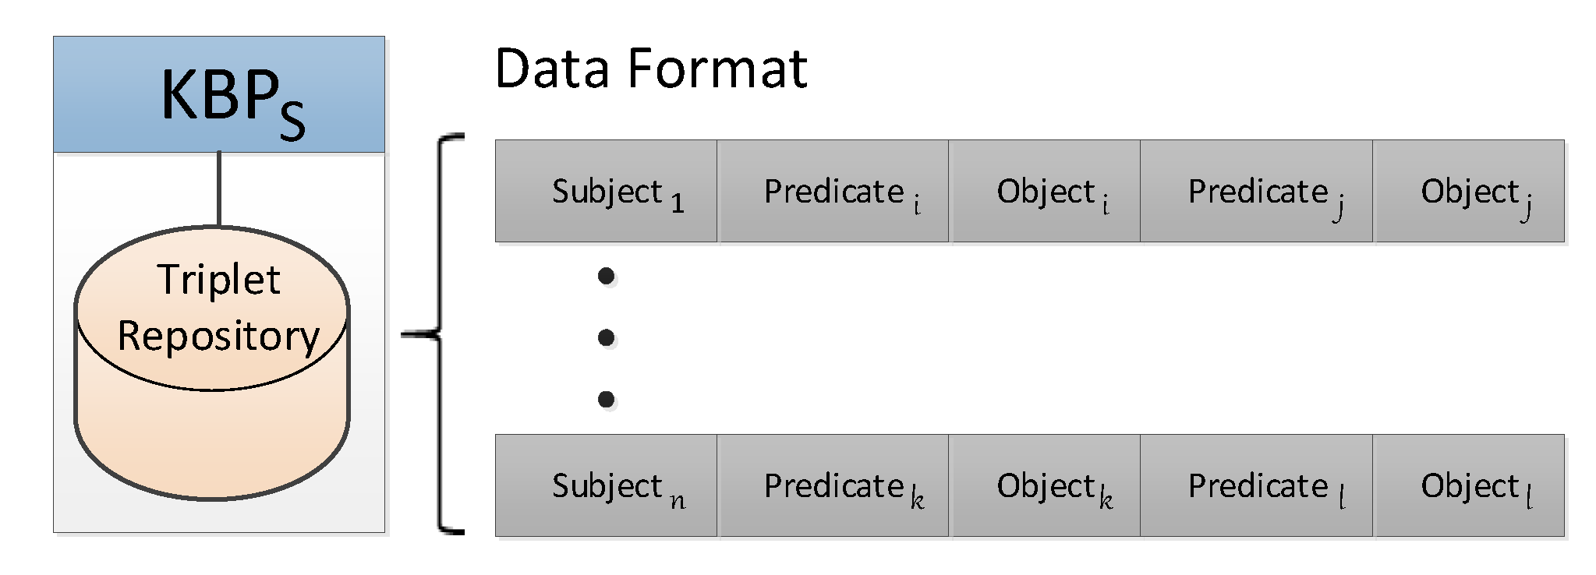The width and height of the screenshot is (1596, 575).
Task: Select the Object k cell
Action: [1045, 486]
